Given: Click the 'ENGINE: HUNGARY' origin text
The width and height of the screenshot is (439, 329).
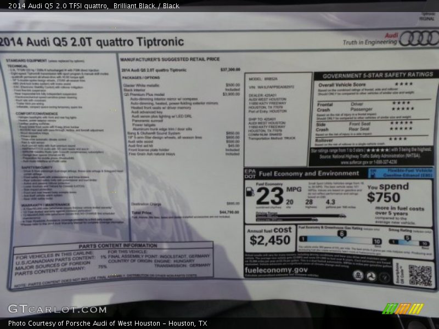Looking at the screenshot, I should pyautogui.click(x=175, y=261).
